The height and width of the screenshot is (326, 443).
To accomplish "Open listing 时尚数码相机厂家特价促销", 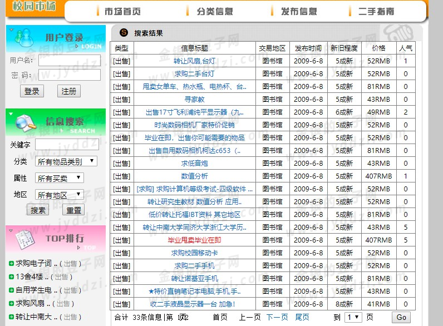I will coord(194,125).
